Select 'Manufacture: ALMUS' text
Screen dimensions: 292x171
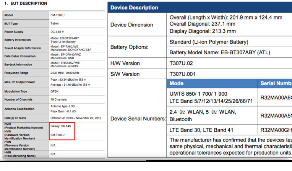pyautogui.click(x=64, y=66)
